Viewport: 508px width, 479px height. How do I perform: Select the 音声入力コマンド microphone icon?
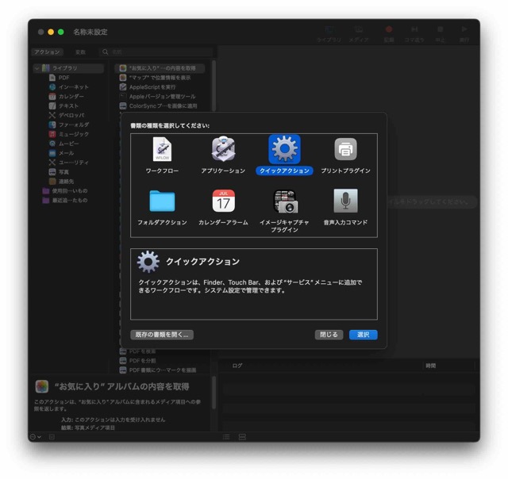(x=345, y=201)
